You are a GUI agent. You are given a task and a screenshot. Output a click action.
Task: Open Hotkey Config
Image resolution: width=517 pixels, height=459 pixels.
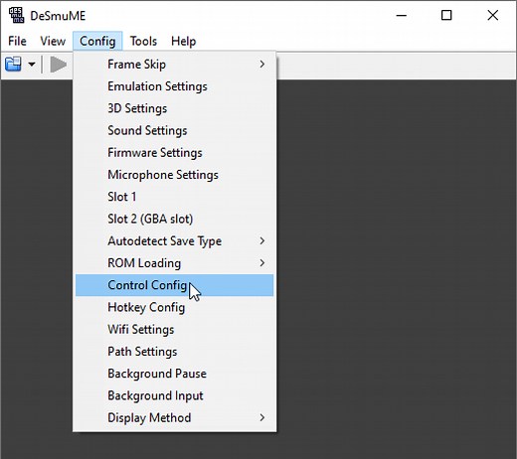(x=174, y=307)
